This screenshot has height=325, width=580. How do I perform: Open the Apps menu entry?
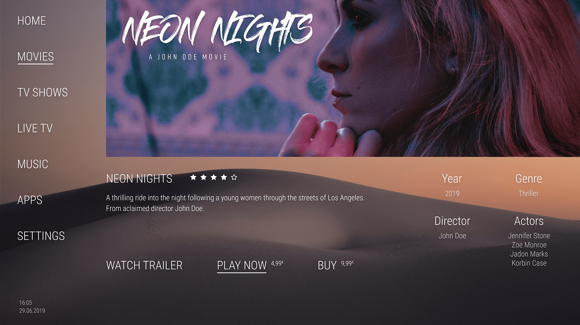click(x=30, y=200)
